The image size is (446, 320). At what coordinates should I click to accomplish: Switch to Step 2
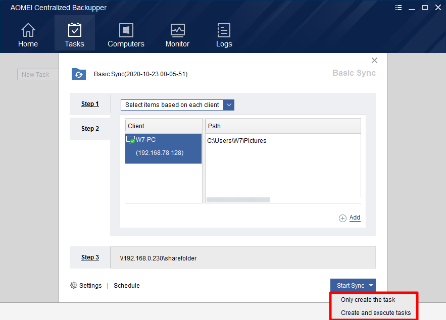pyautogui.click(x=90, y=129)
